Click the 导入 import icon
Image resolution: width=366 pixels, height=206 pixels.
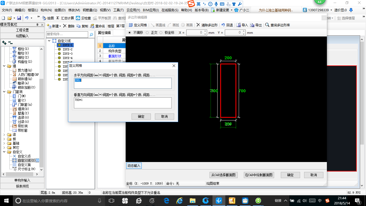(x=242, y=25)
